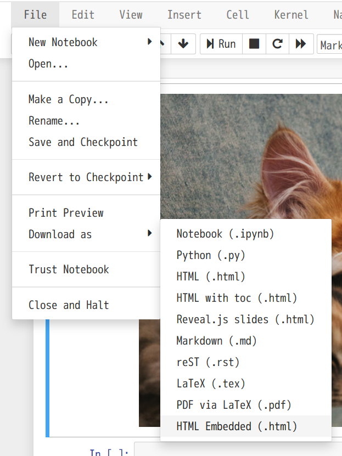Download as HTML with toc (.html)

pos(246,298)
